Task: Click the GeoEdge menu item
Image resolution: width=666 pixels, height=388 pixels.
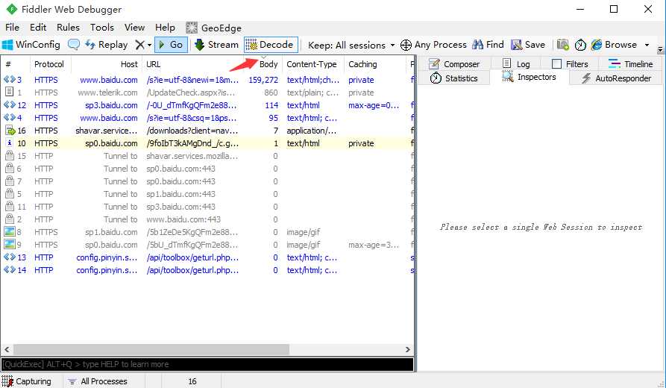Action: tap(213, 28)
